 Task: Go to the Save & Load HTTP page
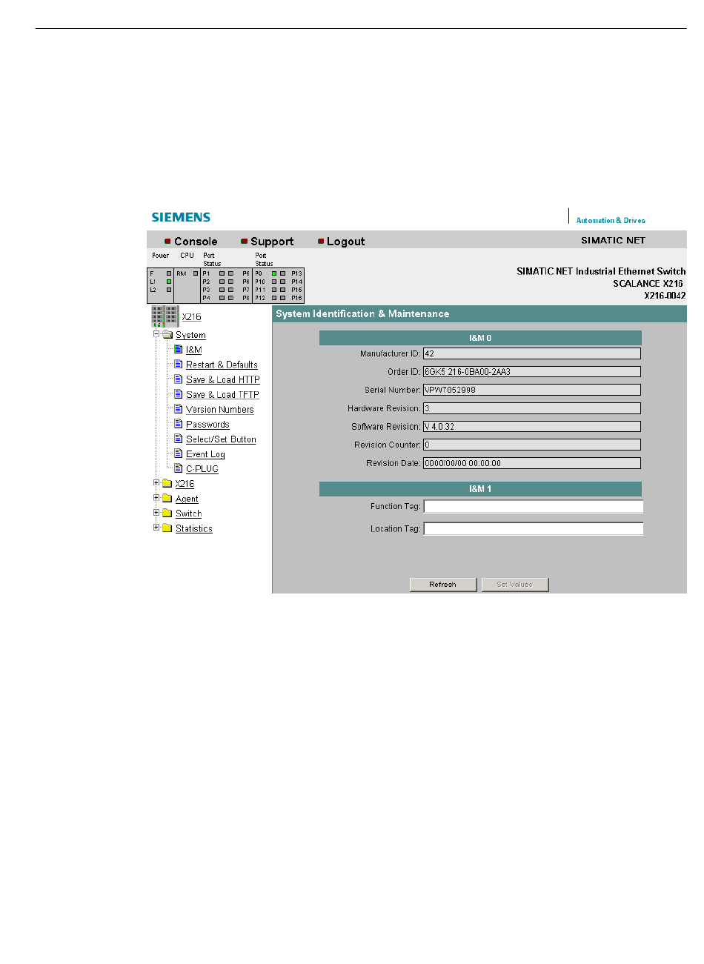[x=223, y=379]
